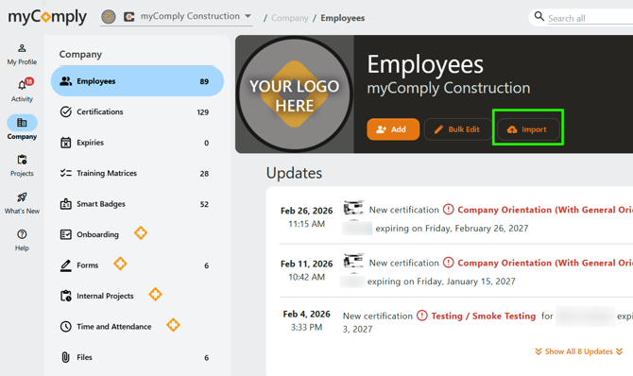Click the Smart Badges count 52
The image size is (633, 376).
(x=204, y=204)
